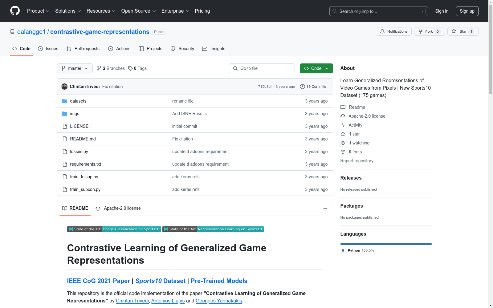
Task: Click the datasets folder icon
Action: click(x=65, y=101)
